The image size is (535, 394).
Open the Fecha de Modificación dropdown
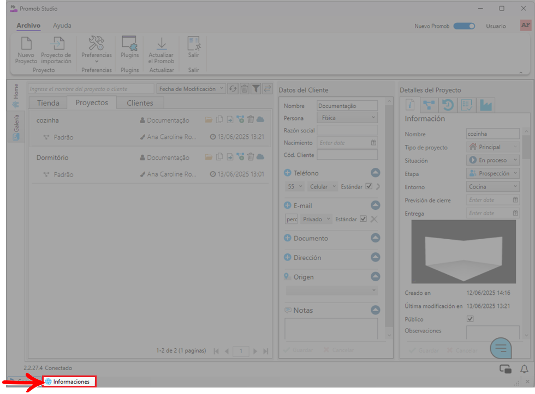191,89
